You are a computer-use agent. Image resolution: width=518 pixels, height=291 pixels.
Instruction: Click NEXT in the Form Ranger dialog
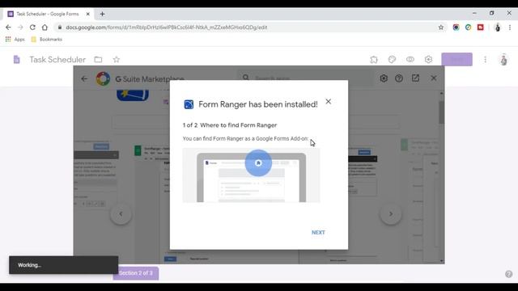click(318, 232)
